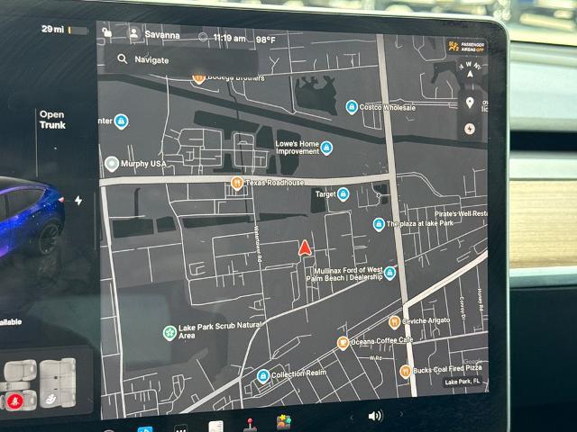Viewport: 577px width, 432px height.
Task: Tap the Bucks Coal Fired Pizza pin
Action: coord(405,372)
